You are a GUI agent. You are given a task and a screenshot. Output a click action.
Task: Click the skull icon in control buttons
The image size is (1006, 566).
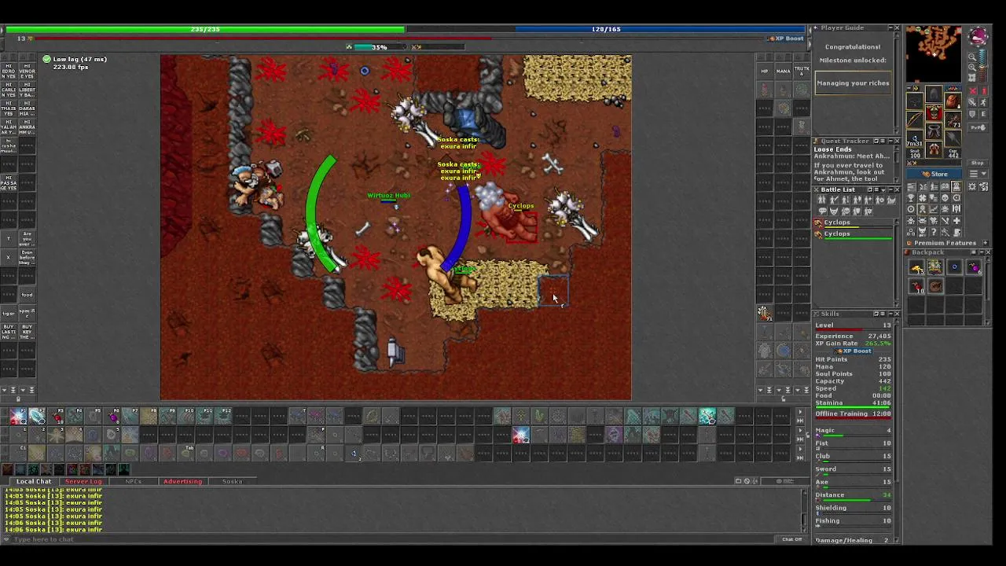tap(945, 197)
